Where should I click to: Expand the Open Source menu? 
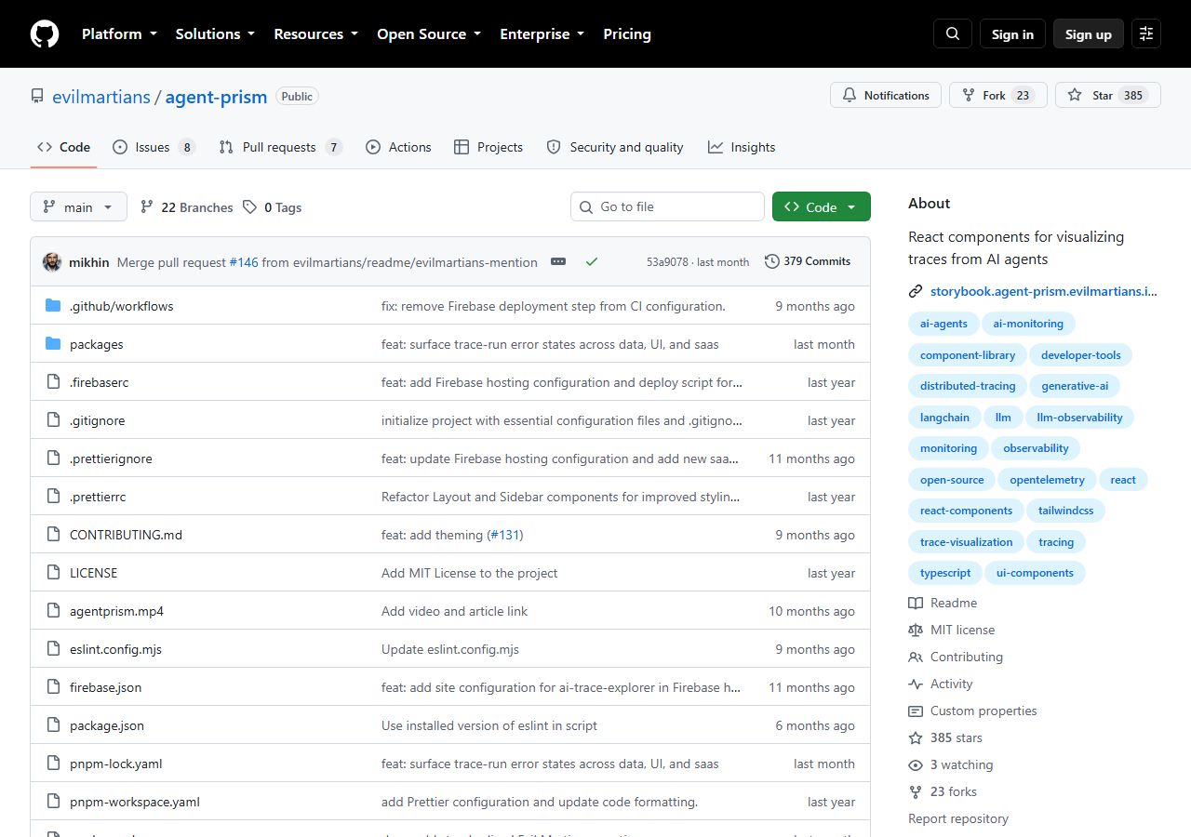tap(429, 33)
